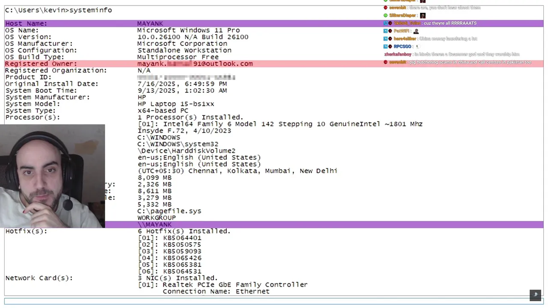This screenshot has height=308, width=548.
Task: Click the streamer webcam overlay
Action: 52,176
